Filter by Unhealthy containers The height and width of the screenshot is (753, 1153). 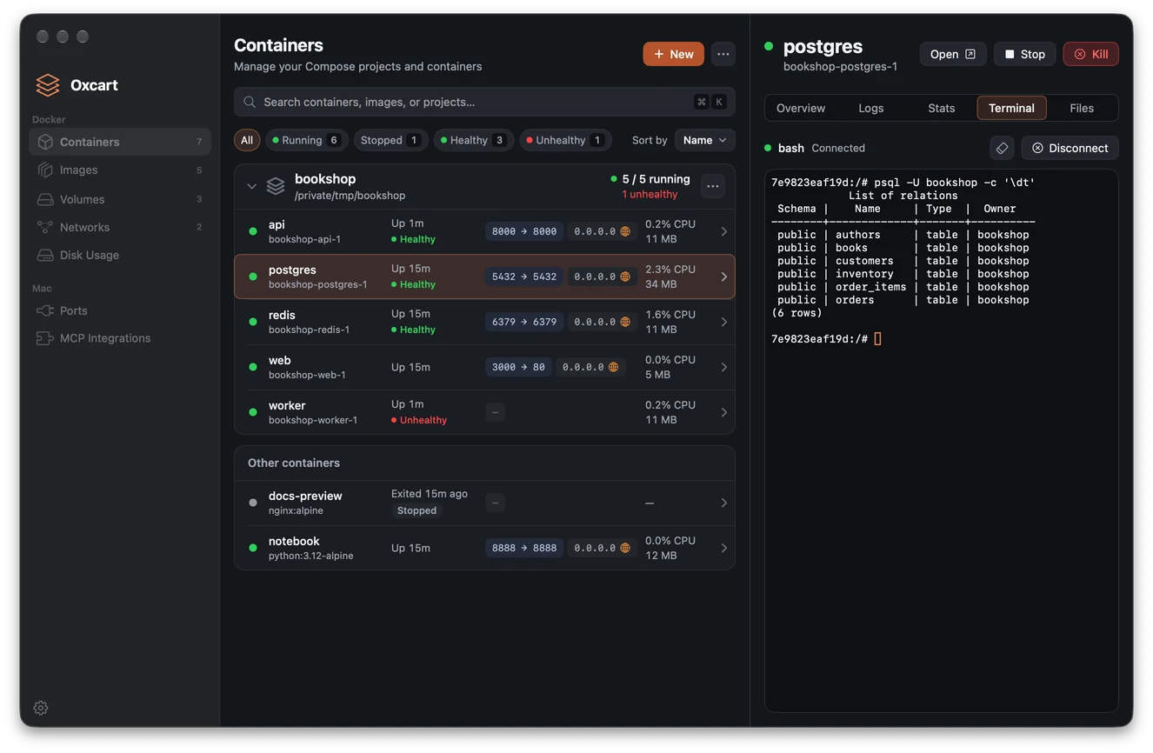(x=565, y=140)
